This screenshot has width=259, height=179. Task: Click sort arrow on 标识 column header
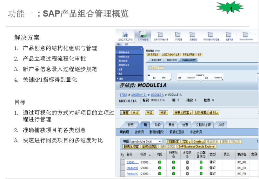(x=149, y=155)
